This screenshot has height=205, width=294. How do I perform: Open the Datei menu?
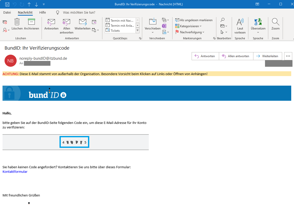click(x=7, y=12)
